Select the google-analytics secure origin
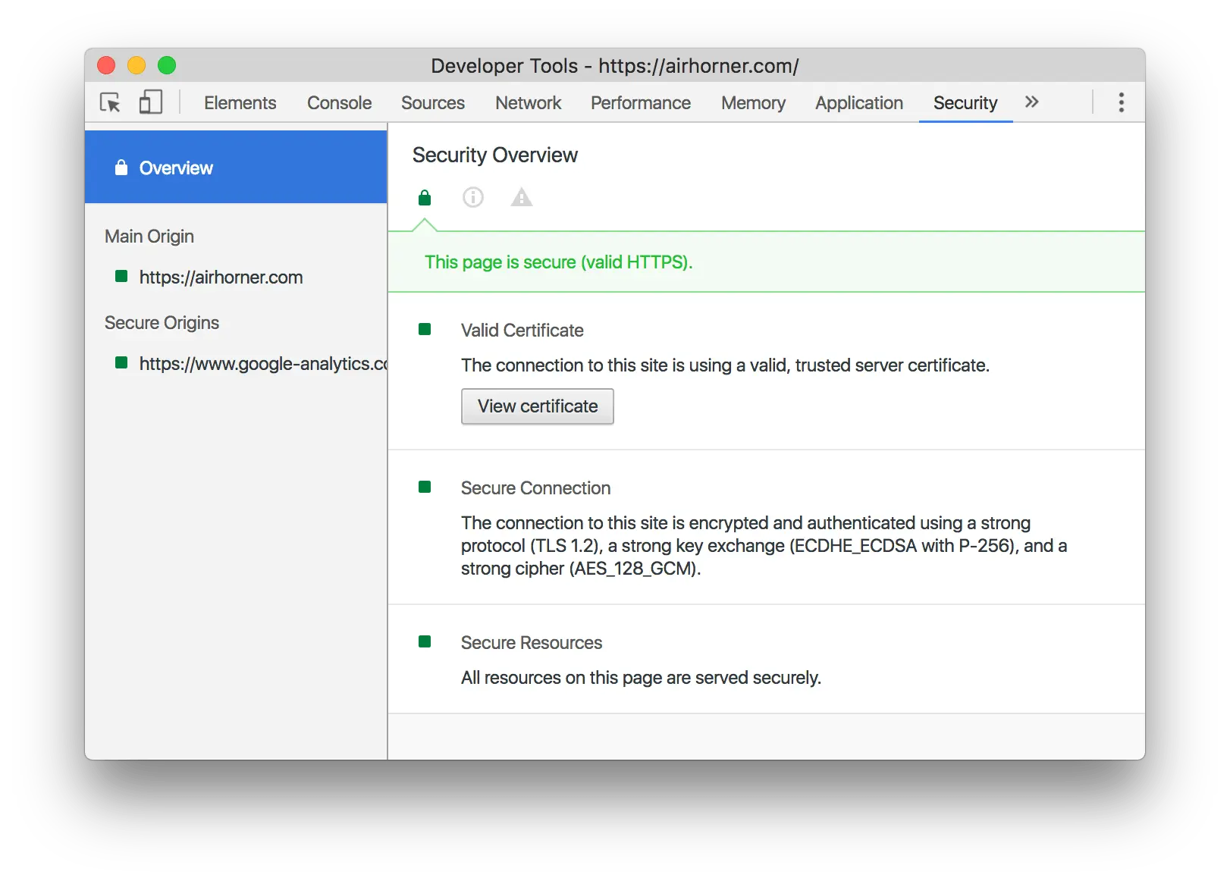Viewport: 1230px width, 881px height. (262, 364)
